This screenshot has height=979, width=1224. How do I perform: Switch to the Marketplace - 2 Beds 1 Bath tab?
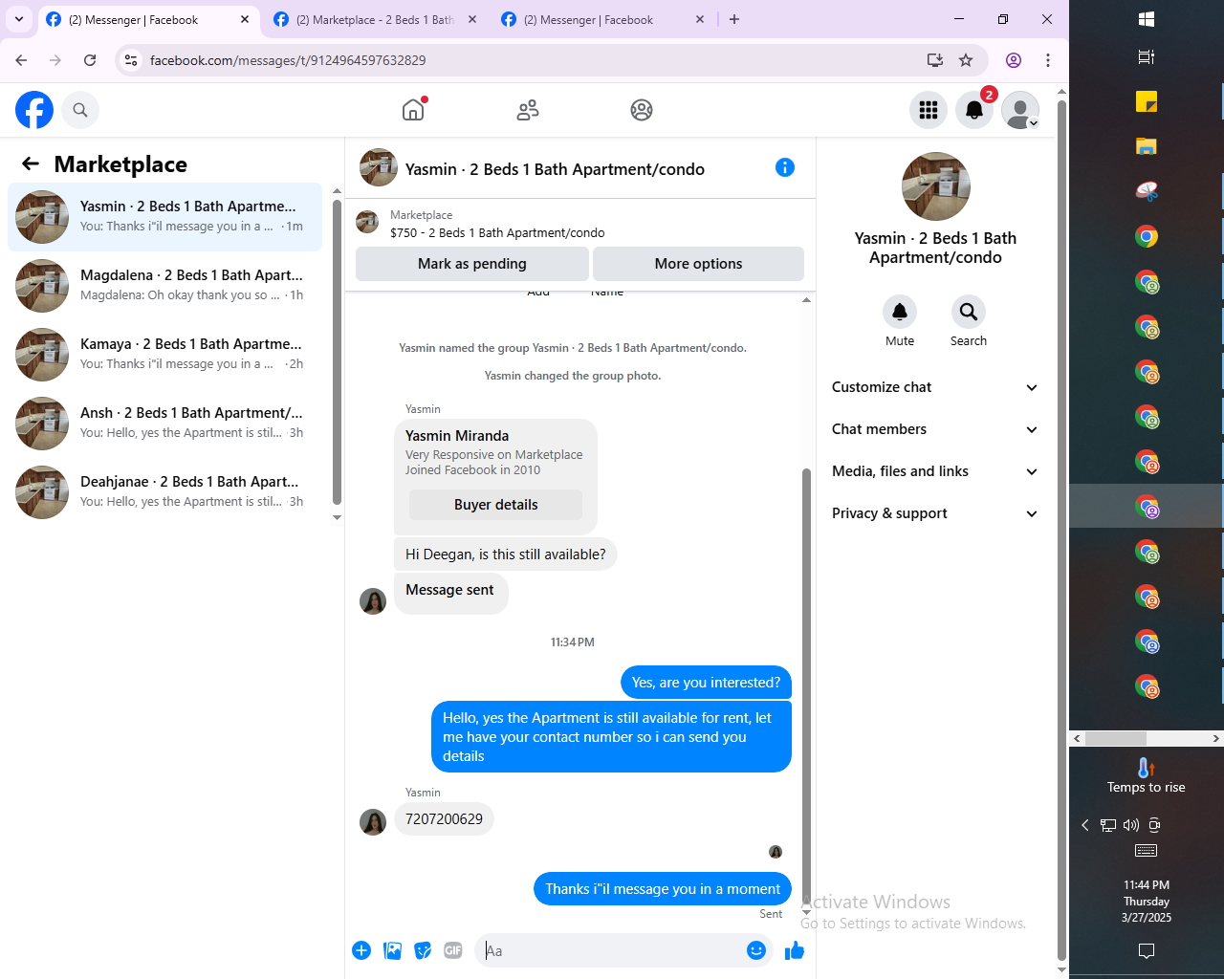[x=375, y=19]
